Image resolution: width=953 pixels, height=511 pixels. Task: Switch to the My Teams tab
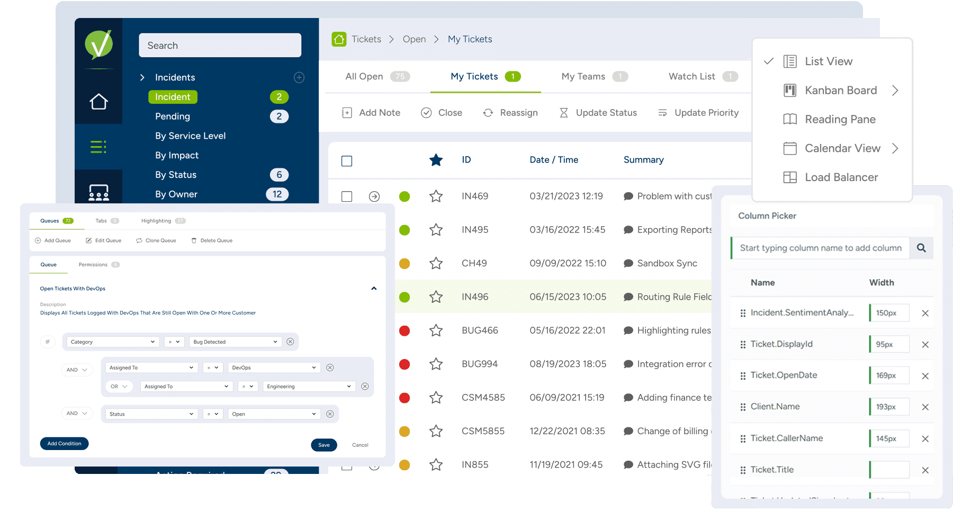click(x=583, y=76)
